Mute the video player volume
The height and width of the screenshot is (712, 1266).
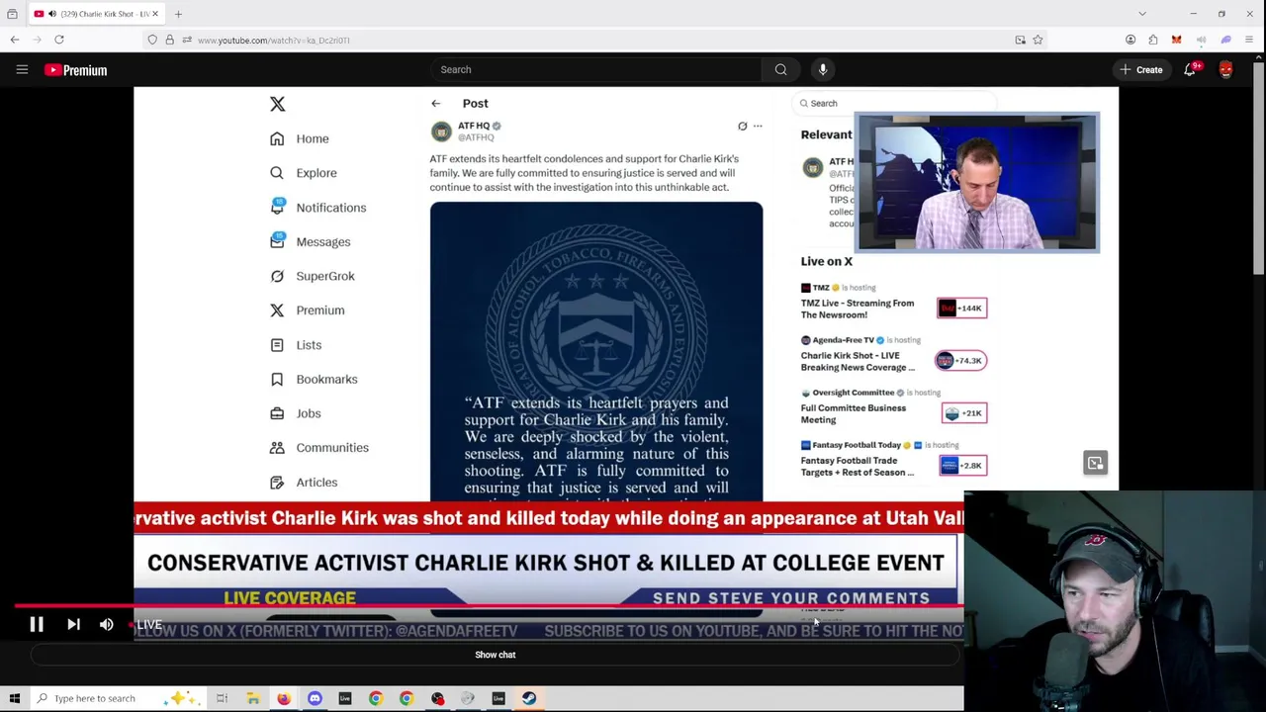click(x=107, y=624)
